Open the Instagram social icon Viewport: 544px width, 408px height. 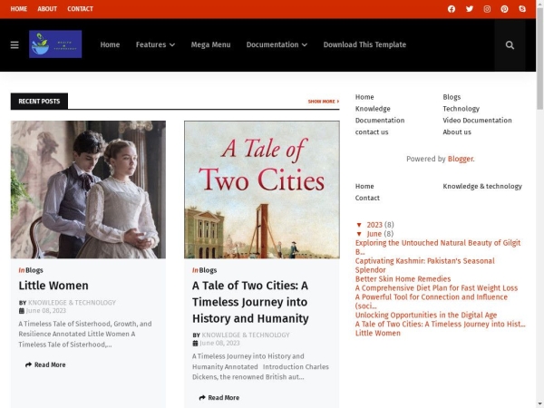click(x=487, y=9)
